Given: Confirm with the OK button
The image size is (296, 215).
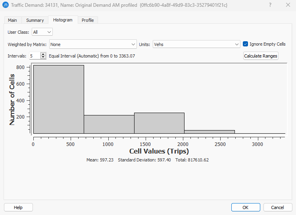Looking at the screenshot, I should point(246,207).
